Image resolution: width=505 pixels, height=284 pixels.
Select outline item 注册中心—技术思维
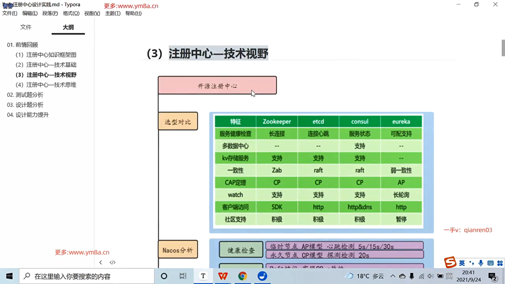pyautogui.click(x=46, y=85)
